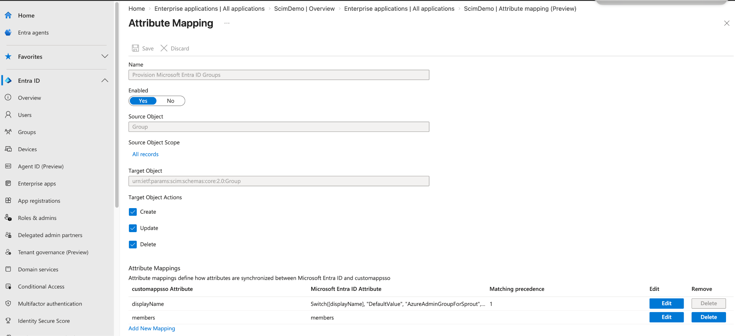Toggle the Update checkbox
This screenshot has height=336, width=735.
tap(133, 228)
